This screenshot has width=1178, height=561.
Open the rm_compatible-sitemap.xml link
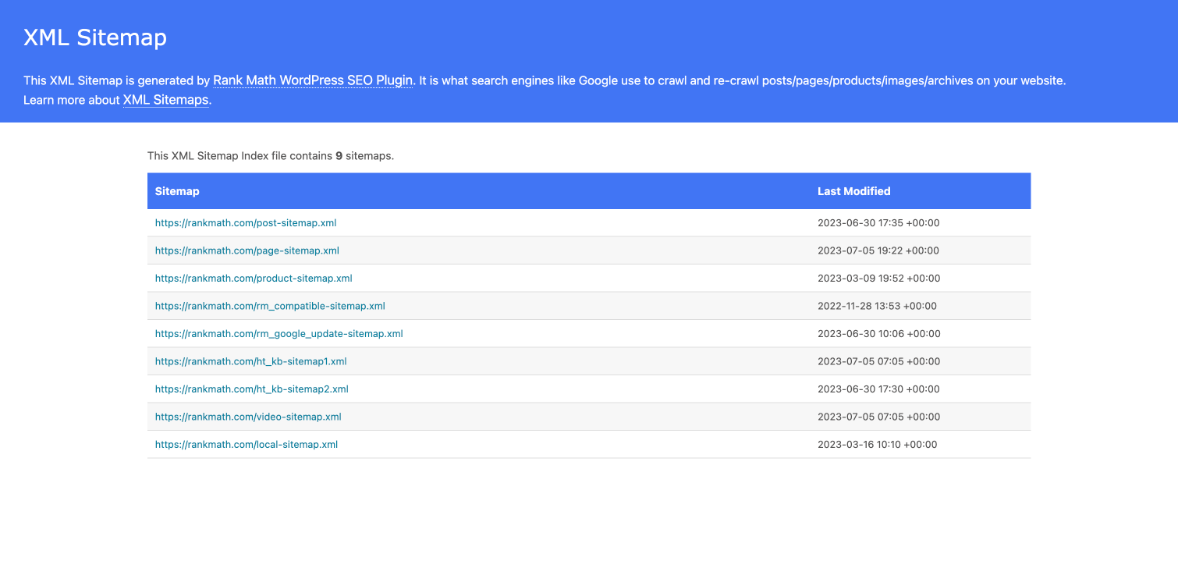point(270,306)
